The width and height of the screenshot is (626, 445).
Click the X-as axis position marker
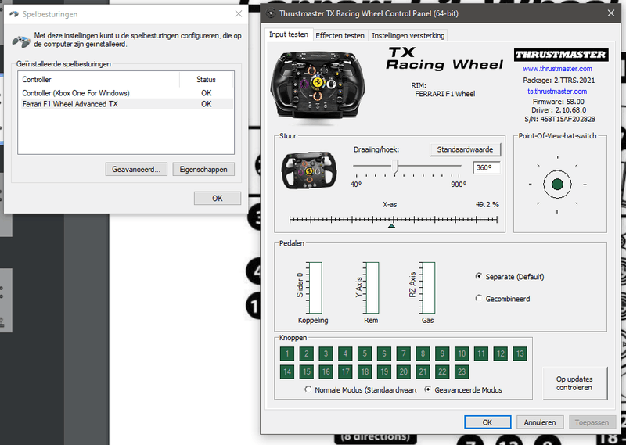click(x=392, y=226)
